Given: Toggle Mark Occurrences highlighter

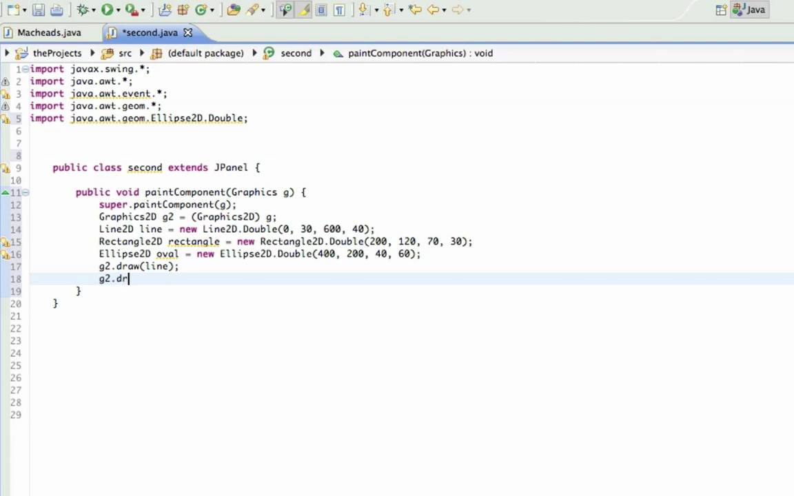Looking at the screenshot, I should (x=304, y=10).
